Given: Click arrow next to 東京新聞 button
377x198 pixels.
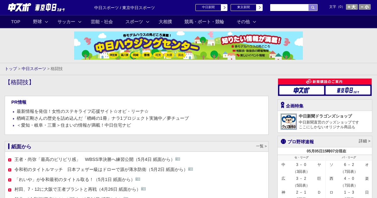Looking at the screenshot, I should (x=260, y=8).
